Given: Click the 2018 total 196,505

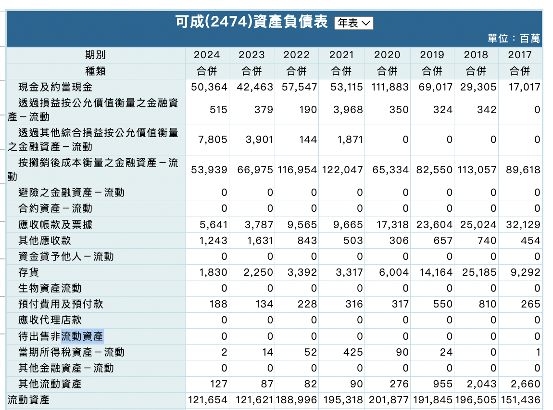Looking at the screenshot, I should tap(476, 400).
